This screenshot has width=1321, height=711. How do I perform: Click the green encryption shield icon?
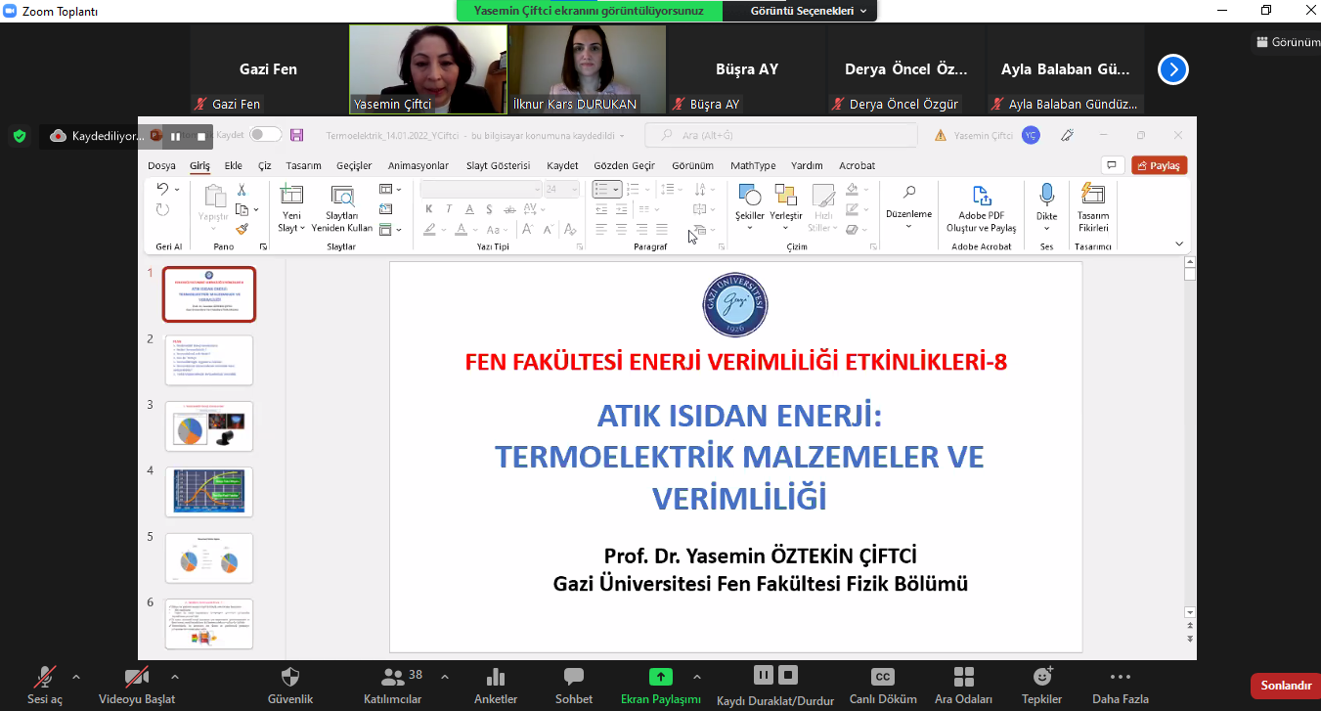click(x=20, y=136)
